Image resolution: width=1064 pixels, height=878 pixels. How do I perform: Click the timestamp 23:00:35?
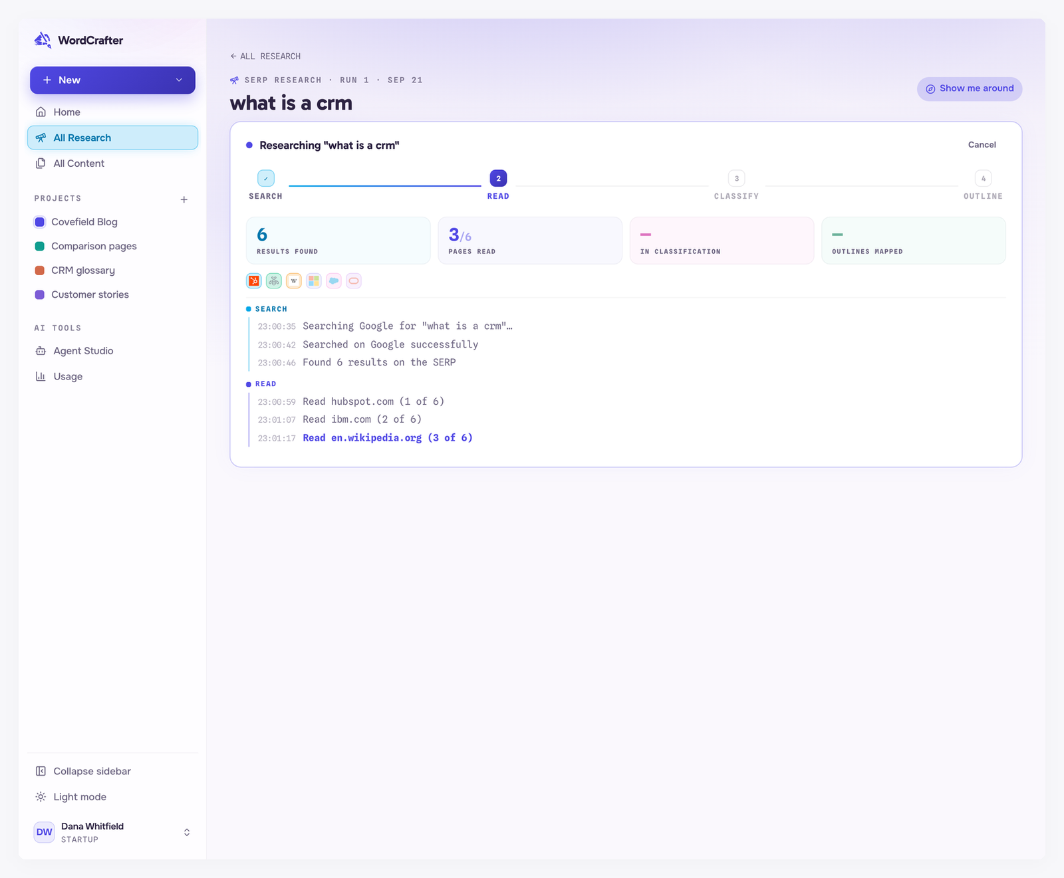point(277,326)
